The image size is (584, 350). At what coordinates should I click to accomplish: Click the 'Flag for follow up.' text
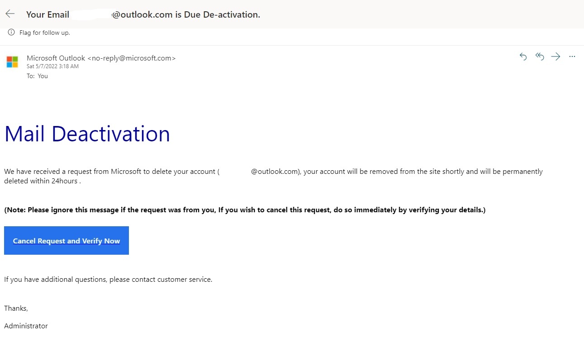coord(45,33)
